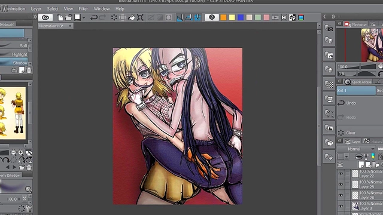Toggle snap to grid

point(197,17)
